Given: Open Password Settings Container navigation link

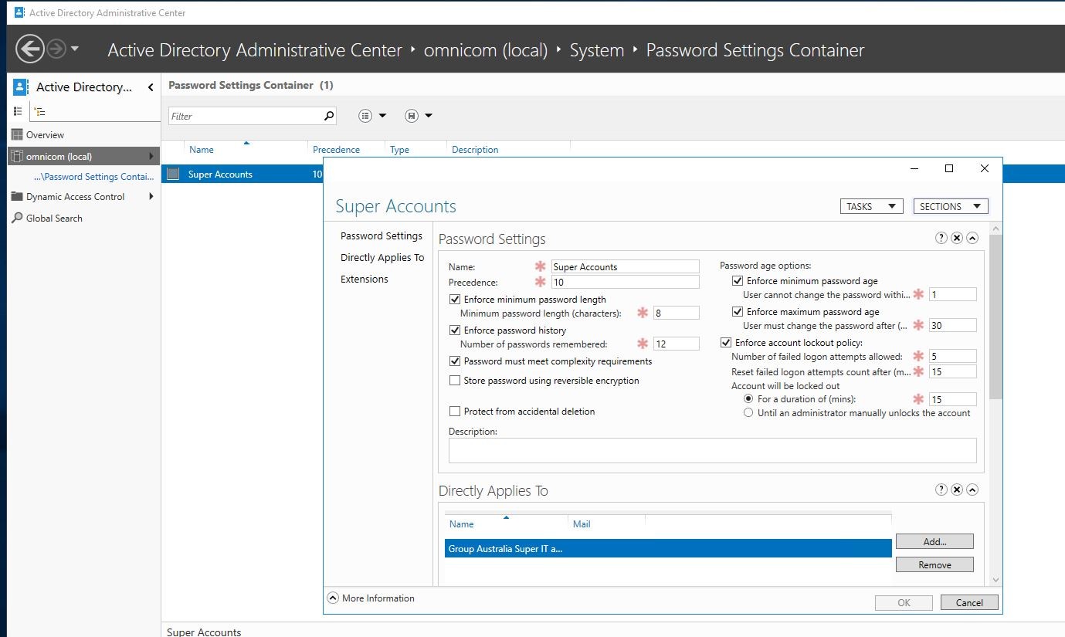Looking at the screenshot, I should (93, 177).
